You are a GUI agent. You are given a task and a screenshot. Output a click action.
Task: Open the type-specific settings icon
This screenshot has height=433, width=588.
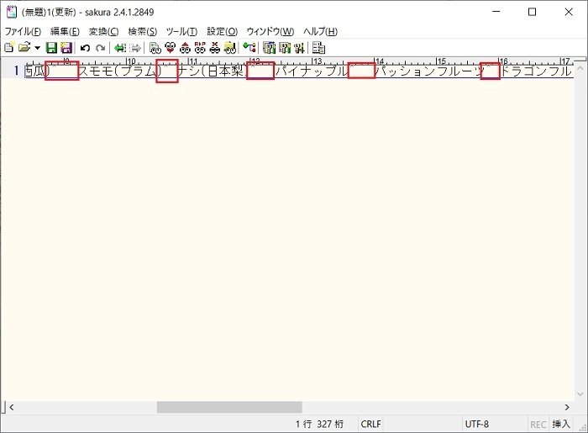(x=285, y=48)
